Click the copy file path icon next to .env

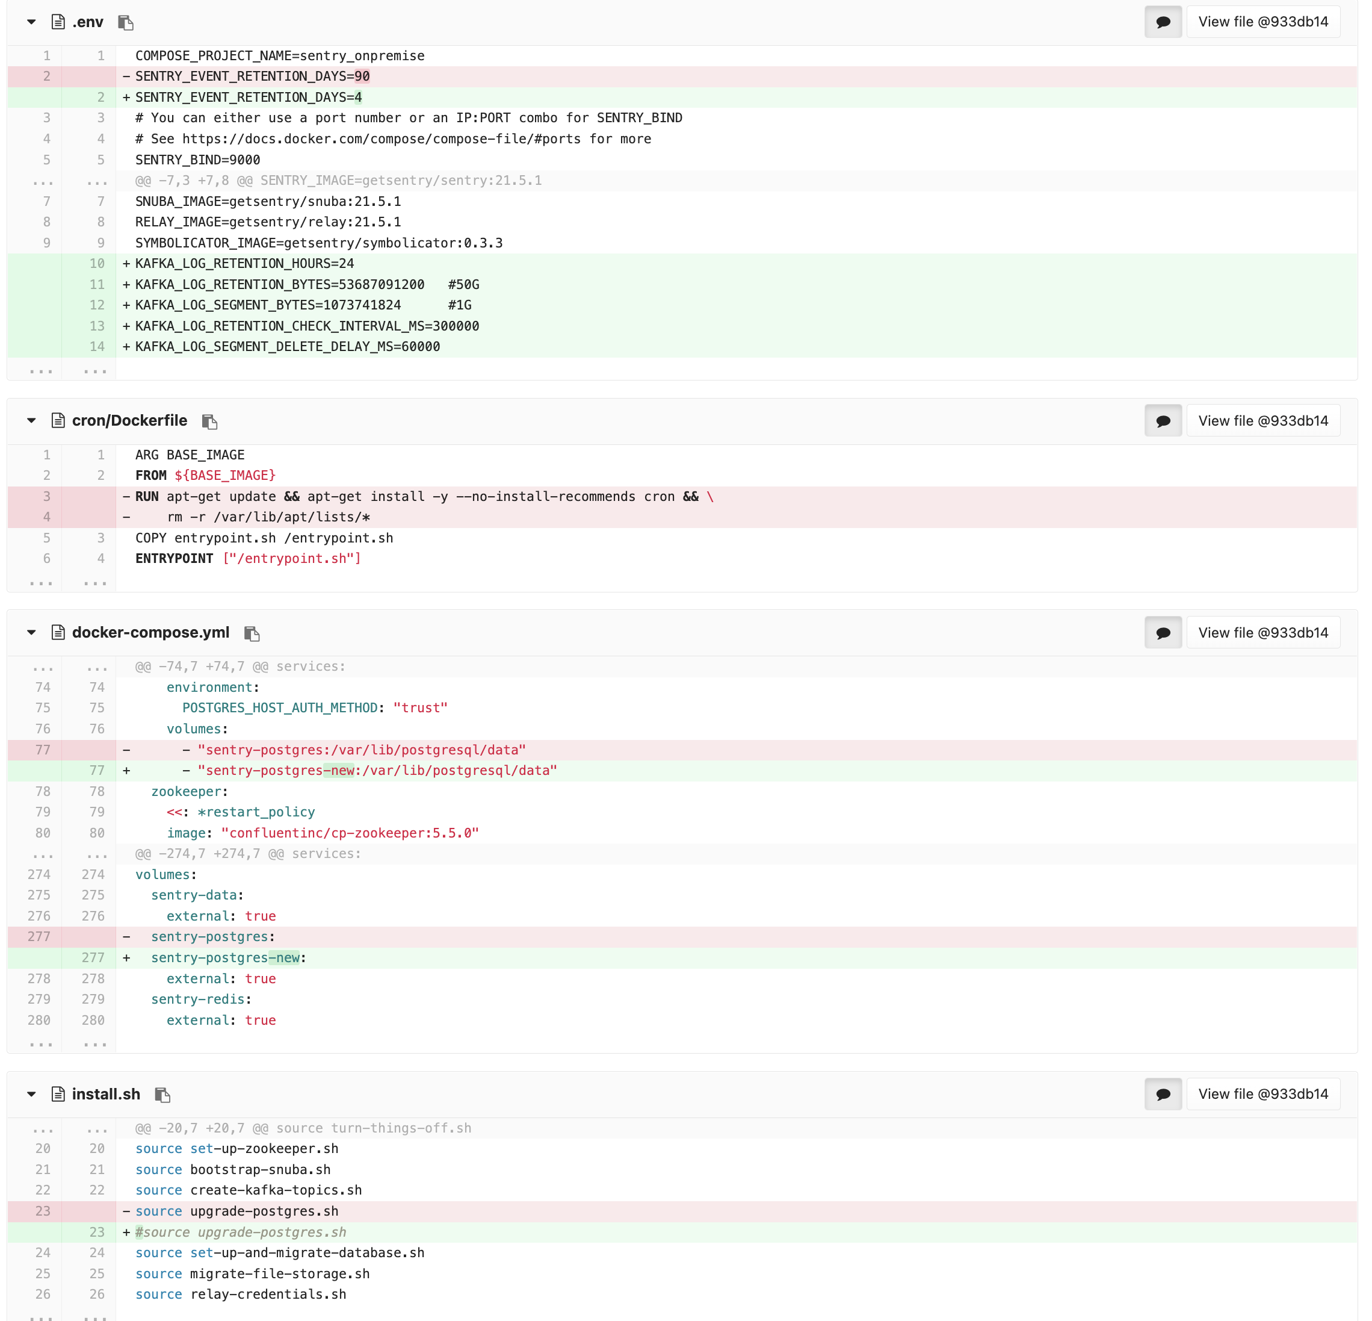[x=126, y=22]
